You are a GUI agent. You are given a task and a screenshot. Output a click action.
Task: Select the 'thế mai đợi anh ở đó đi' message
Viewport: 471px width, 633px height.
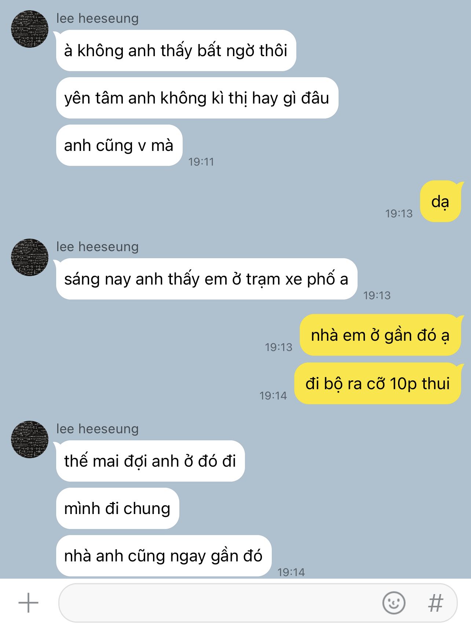150,461
